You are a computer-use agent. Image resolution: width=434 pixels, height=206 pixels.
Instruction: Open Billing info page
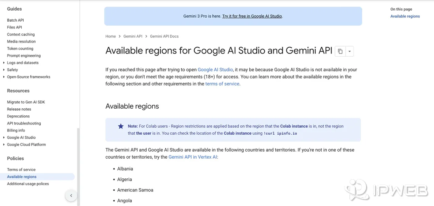click(16, 130)
